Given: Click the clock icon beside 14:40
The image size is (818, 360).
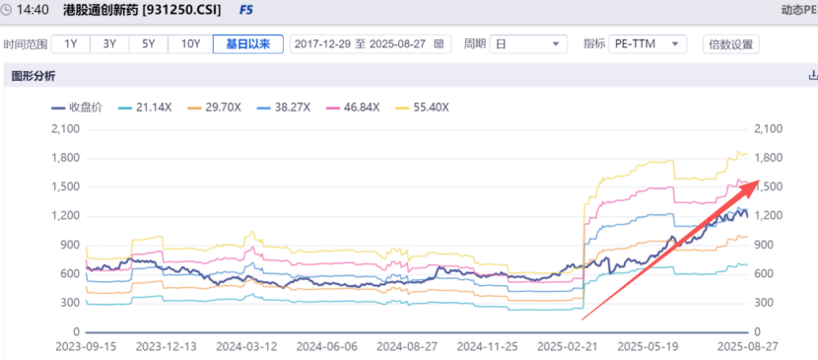Looking at the screenshot, I should click(5, 10).
